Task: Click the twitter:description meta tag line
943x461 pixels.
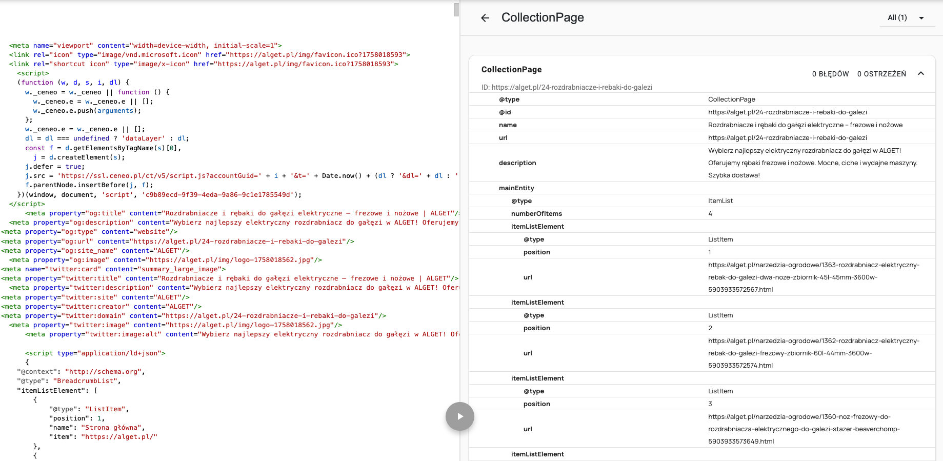Action: coord(234,288)
